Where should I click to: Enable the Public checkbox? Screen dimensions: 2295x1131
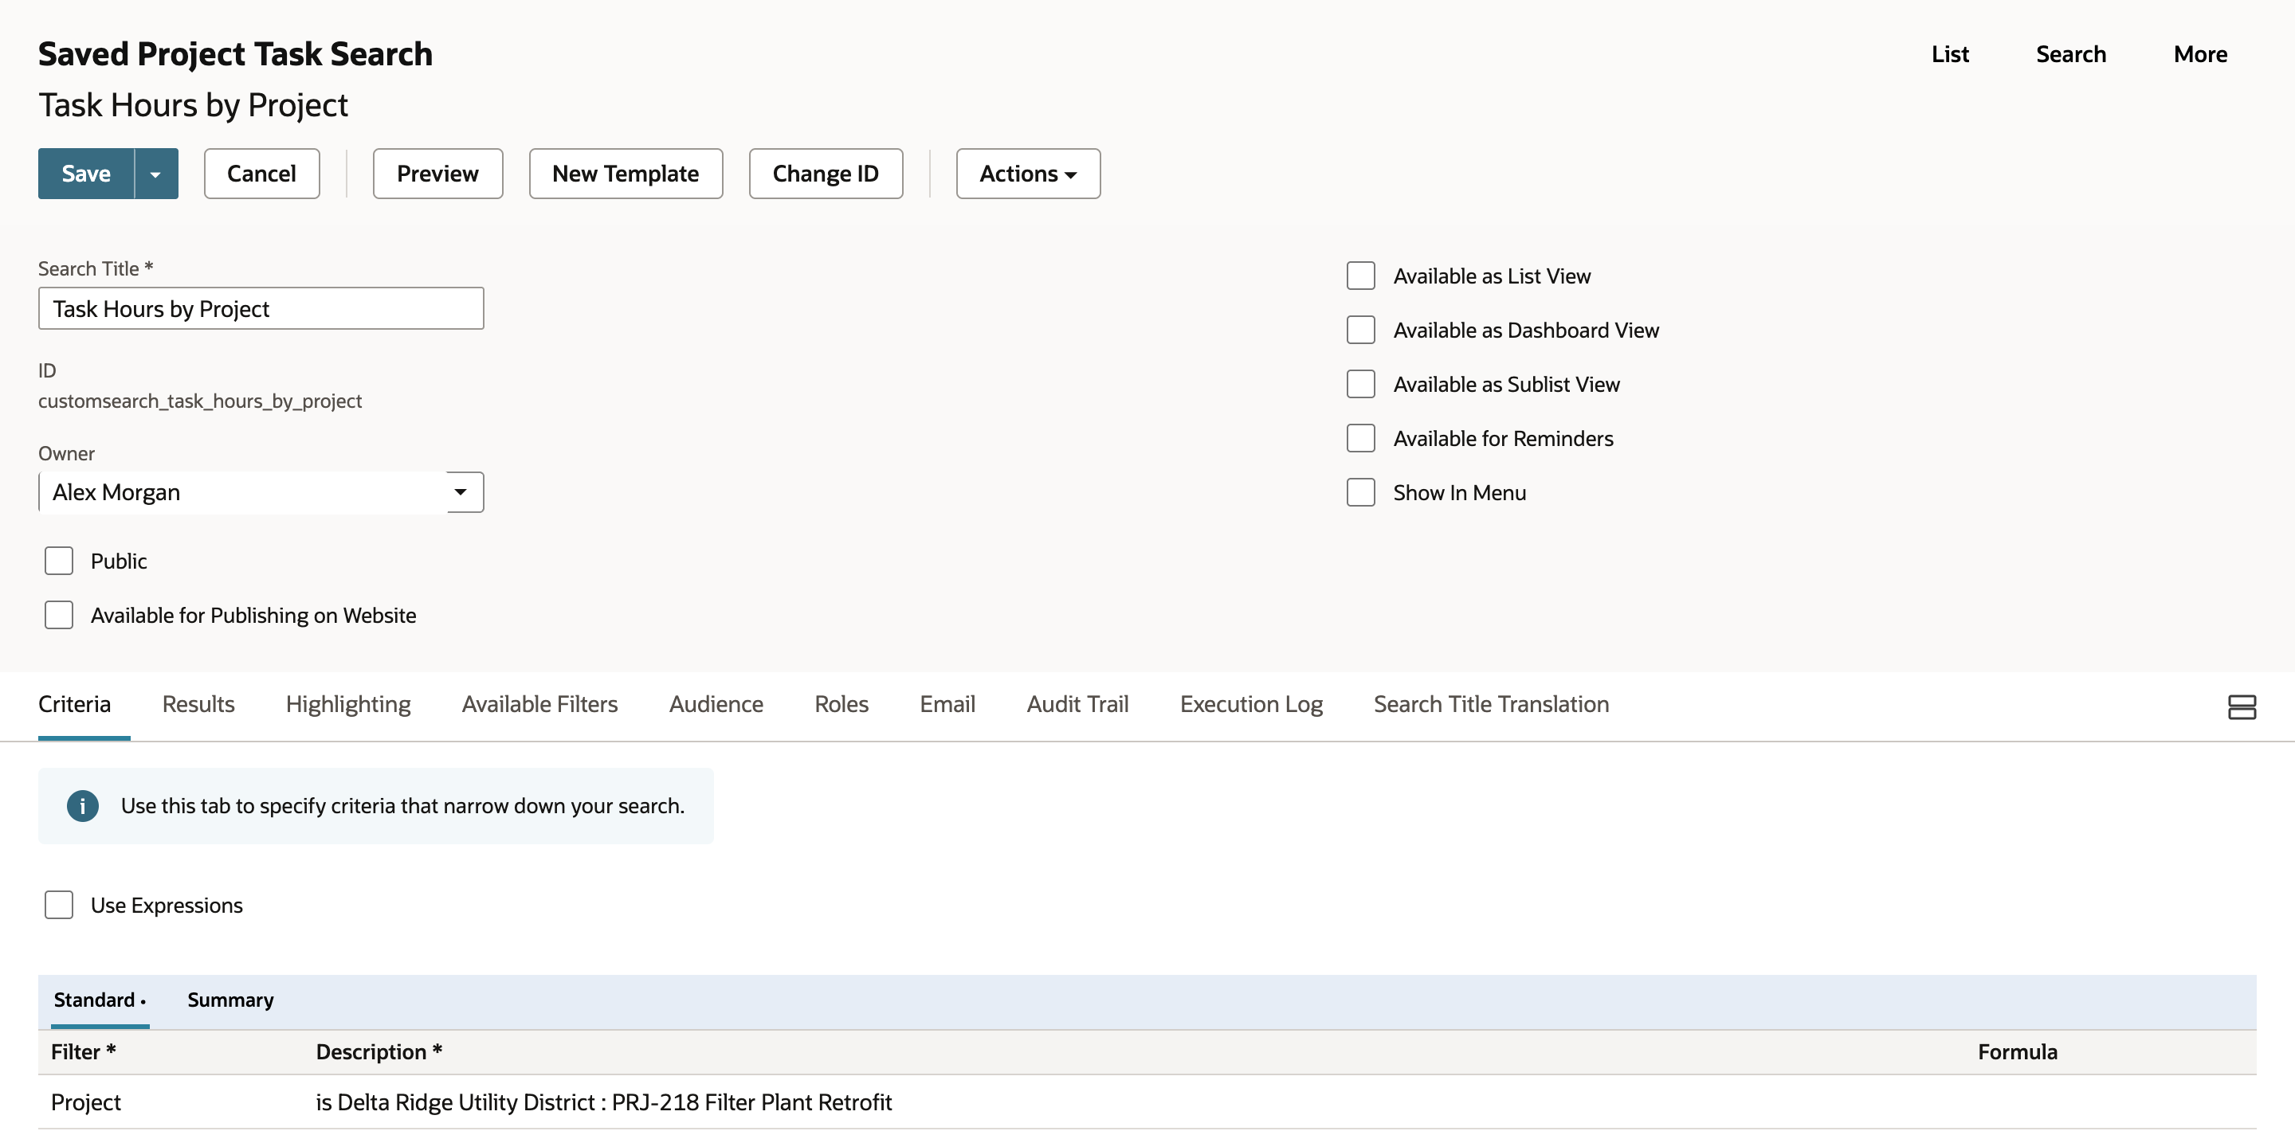pos(59,561)
